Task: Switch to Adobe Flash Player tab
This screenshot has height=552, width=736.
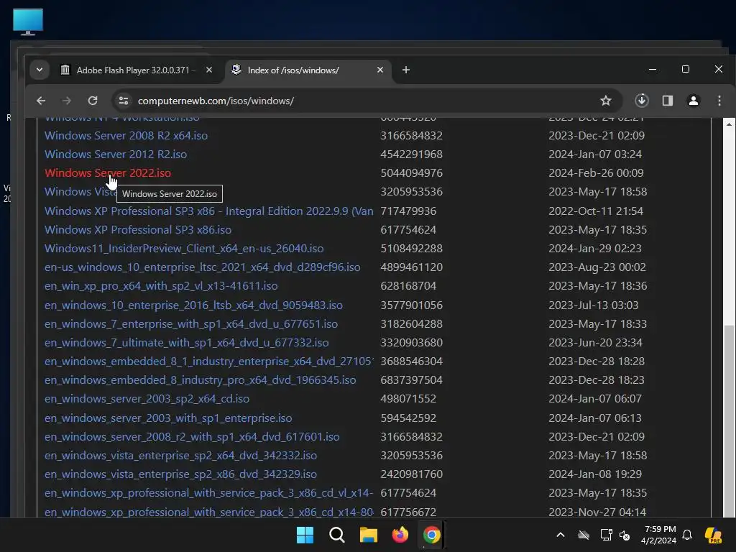Action: 135,70
